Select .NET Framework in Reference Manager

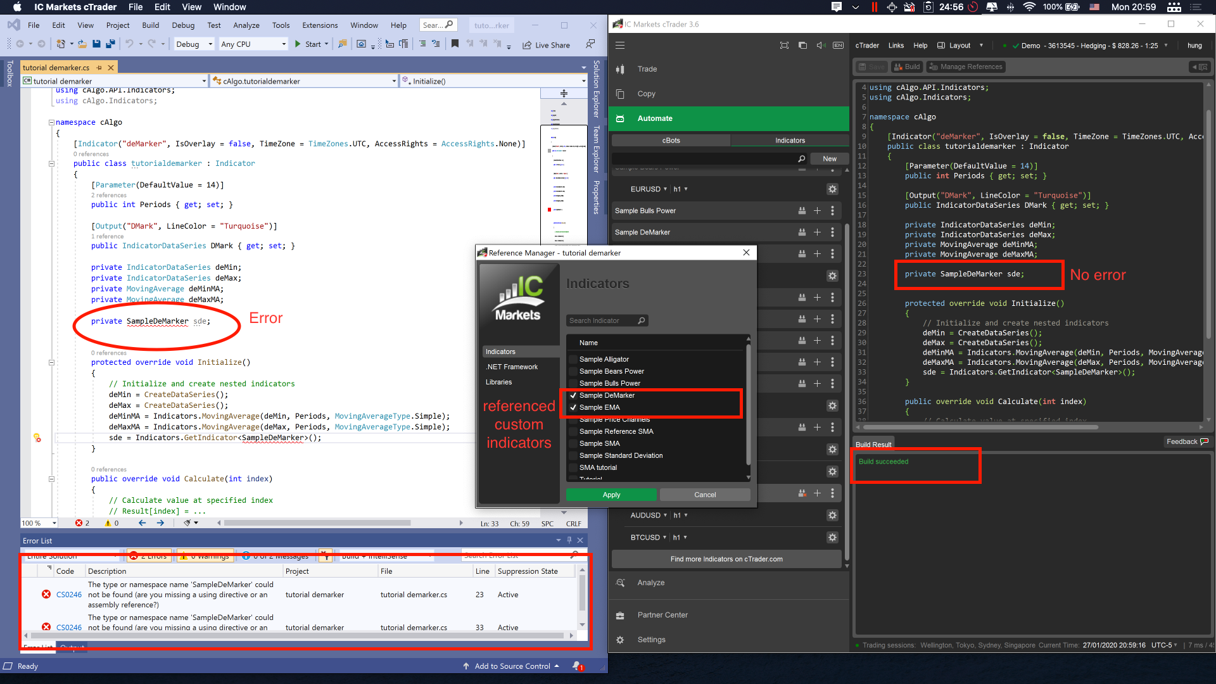512,367
